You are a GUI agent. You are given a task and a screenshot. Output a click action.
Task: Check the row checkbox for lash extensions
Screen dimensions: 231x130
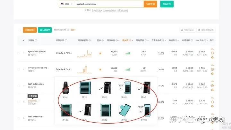(19, 86)
